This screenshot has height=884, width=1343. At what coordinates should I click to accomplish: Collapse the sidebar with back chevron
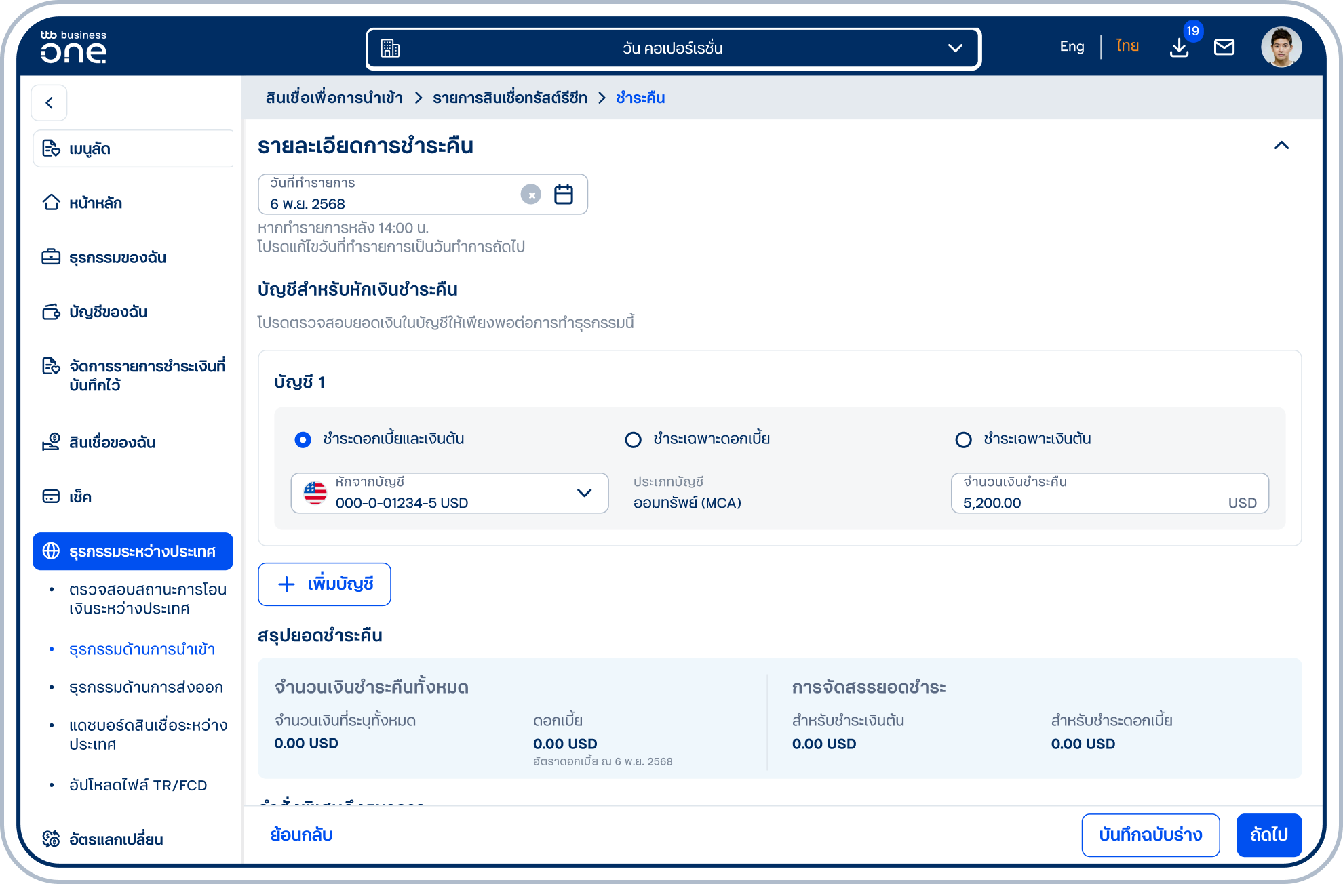pos(49,102)
